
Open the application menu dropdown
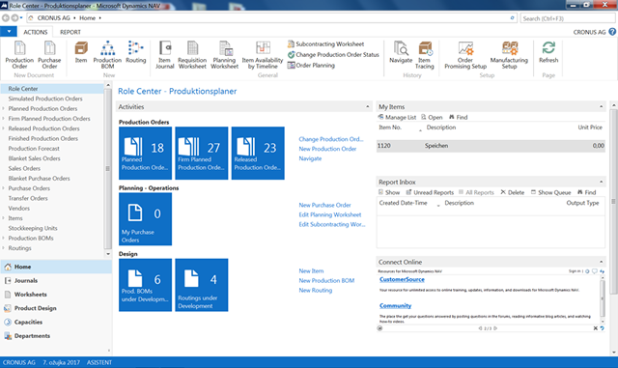[x=9, y=32]
